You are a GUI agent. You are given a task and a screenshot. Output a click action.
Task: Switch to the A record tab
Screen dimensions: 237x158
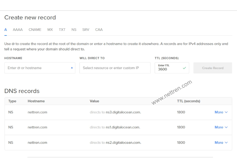click(6, 30)
